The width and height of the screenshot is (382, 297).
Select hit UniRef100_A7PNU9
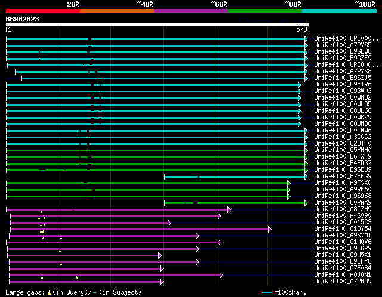coord(343,281)
